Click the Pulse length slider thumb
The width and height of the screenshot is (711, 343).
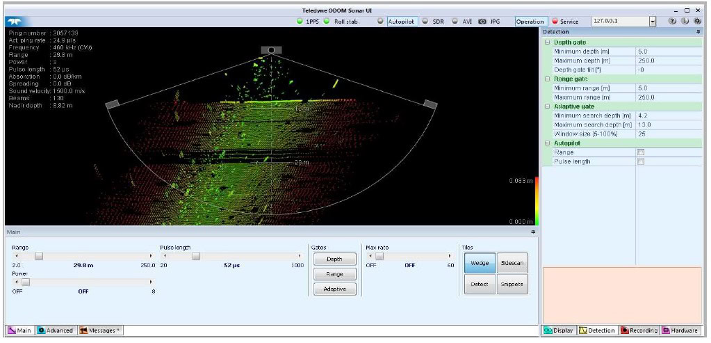195,256
